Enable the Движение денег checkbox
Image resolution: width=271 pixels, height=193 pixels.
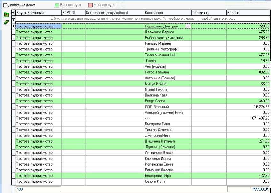5,5
